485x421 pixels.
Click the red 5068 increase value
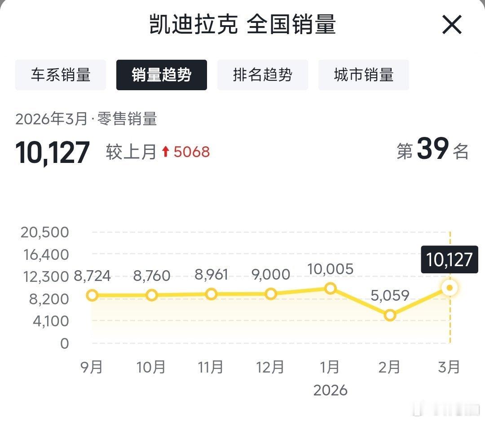(192, 152)
